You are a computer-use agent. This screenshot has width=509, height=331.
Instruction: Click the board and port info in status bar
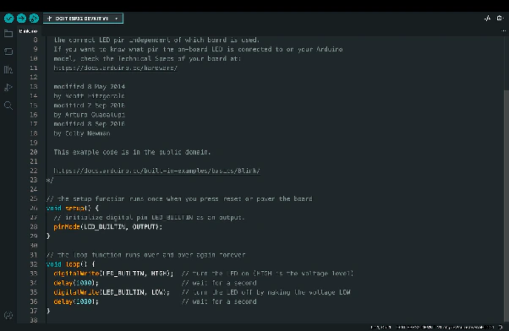[445, 327]
